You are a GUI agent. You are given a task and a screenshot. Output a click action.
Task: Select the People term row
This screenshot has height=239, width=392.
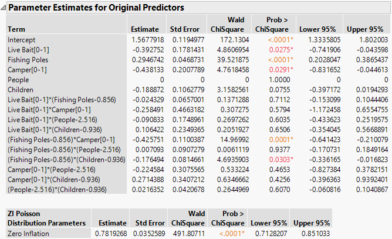point(18,79)
